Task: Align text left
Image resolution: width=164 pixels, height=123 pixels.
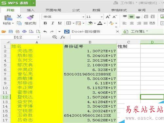Action: click(x=125, y=23)
